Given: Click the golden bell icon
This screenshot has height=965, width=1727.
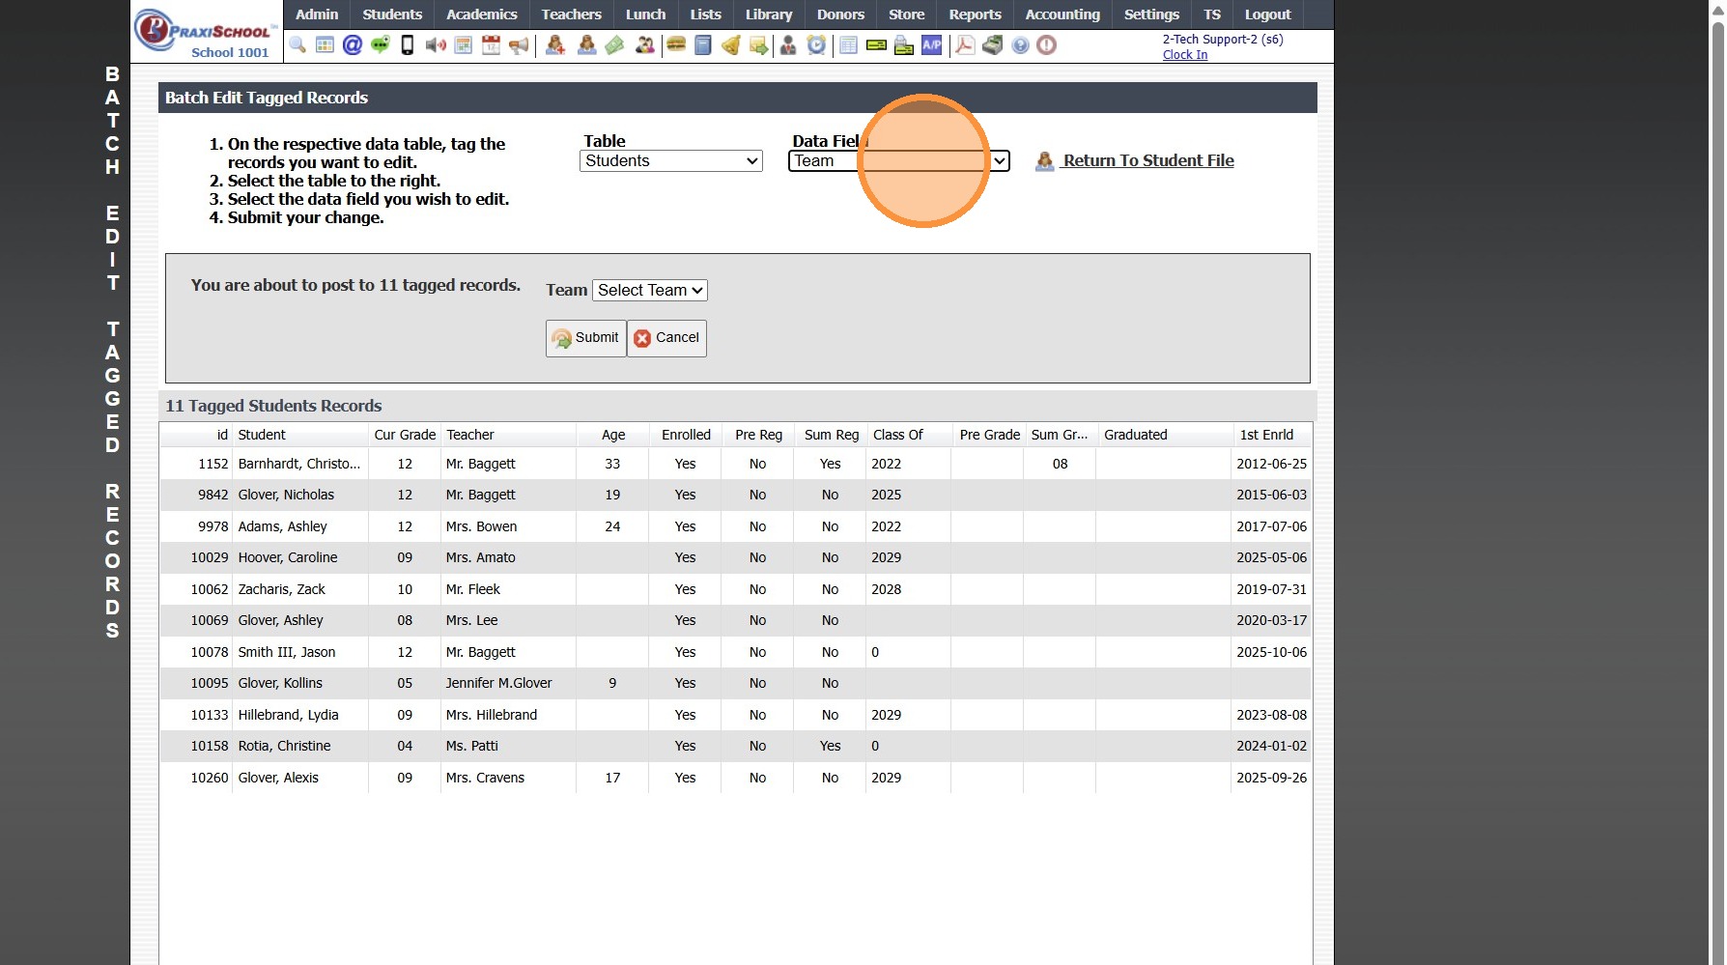Looking at the screenshot, I should click(731, 45).
